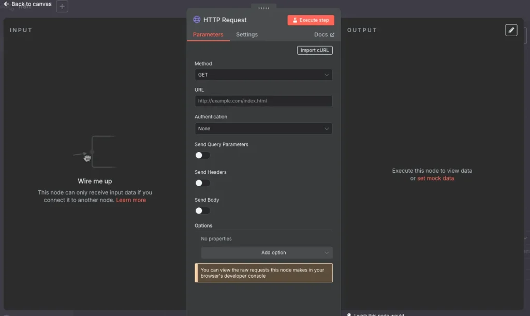Click the No properties text
530x316 pixels.
216,239
